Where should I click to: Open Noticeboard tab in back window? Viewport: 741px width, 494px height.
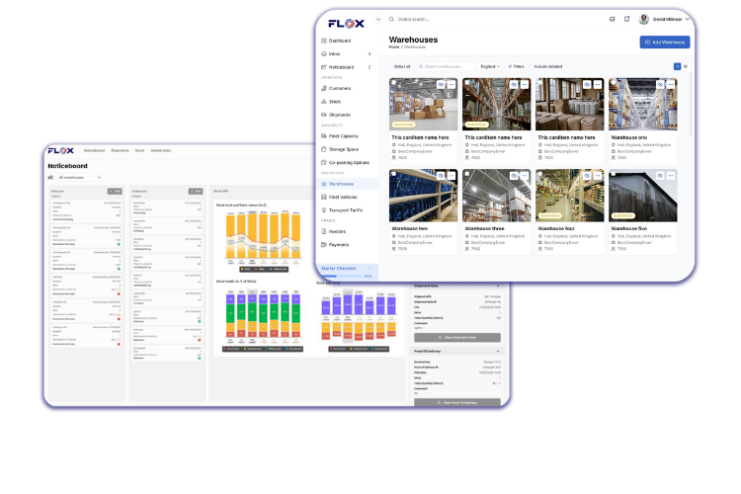pos(94,151)
